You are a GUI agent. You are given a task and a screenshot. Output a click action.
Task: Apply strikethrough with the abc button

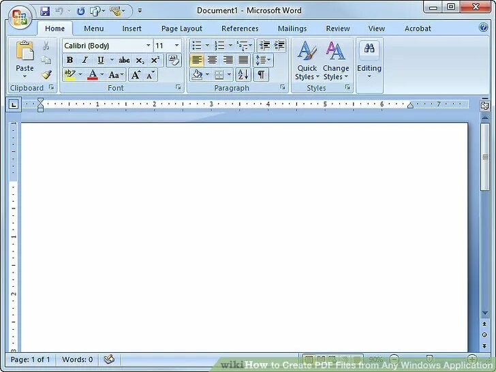pyautogui.click(x=124, y=60)
